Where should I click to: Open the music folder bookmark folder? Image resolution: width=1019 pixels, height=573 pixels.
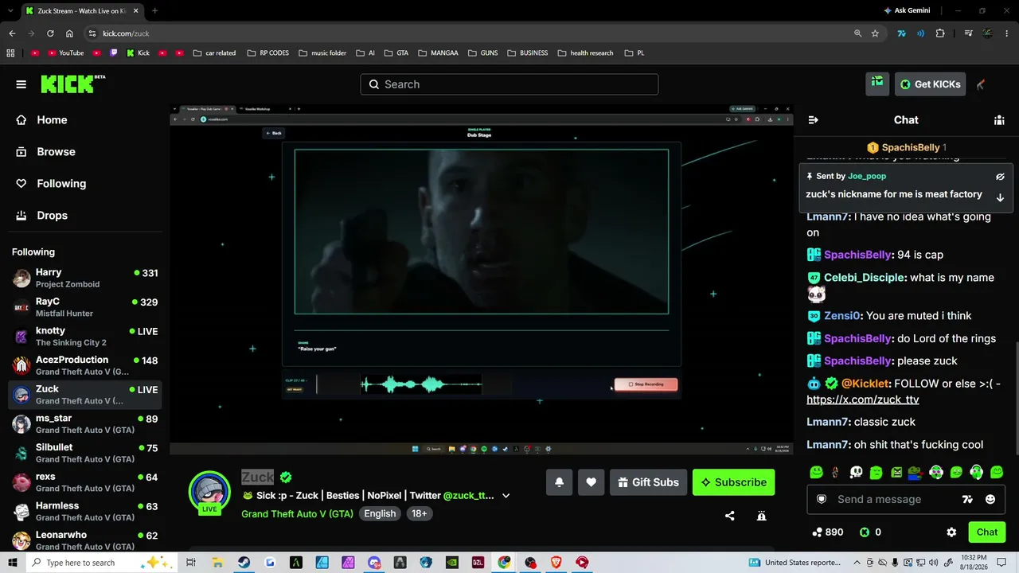tap(322, 53)
